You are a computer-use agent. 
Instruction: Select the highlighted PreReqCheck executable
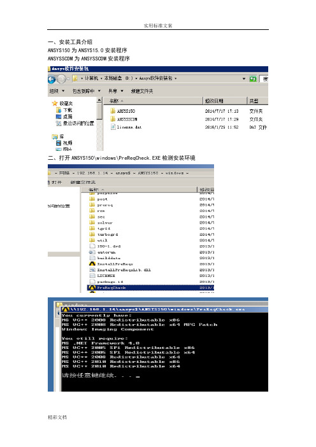150,288
